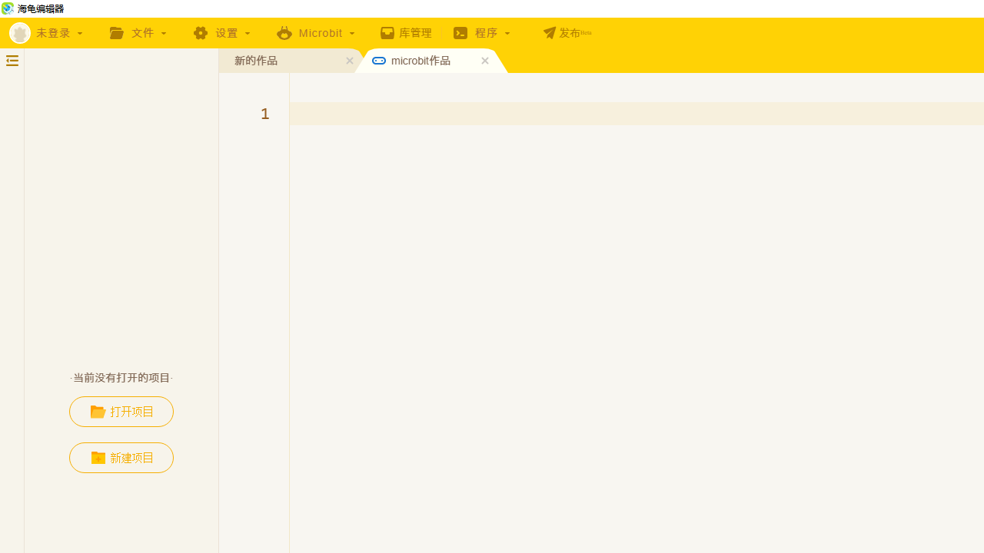Click the microbit icon on microbit作品 tab

tap(379, 61)
